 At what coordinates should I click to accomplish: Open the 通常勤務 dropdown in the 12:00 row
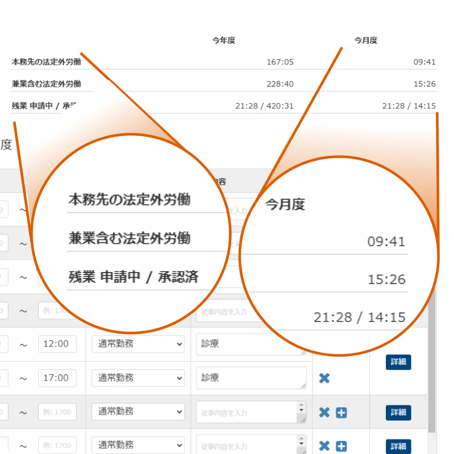(x=138, y=344)
